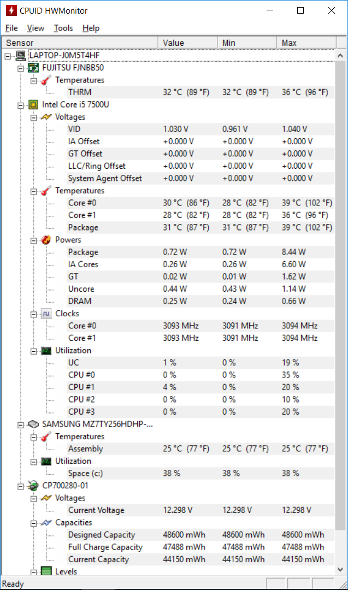The height and width of the screenshot is (590, 348).
Task: Click the Value column header
Action: coord(188,43)
